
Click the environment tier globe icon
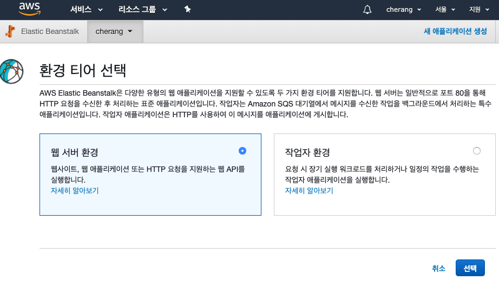11,71
